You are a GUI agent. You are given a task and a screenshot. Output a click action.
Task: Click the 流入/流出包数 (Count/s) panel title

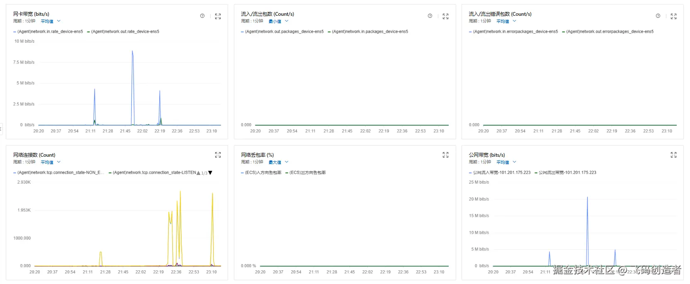coord(267,14)
